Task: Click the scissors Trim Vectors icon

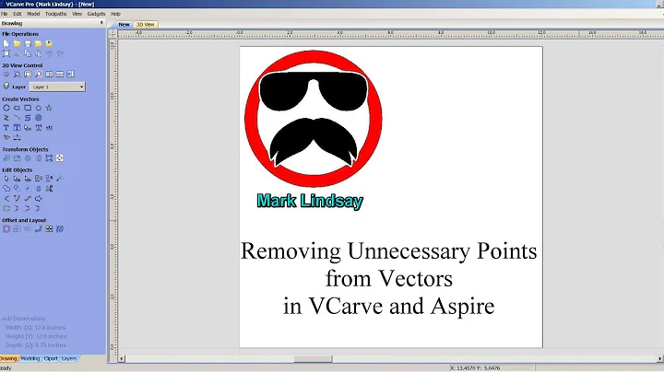Action: 49,189
